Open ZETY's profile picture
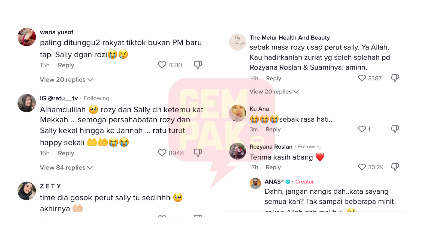The width and height of the screenshot is (447, 252). pos(27,191)
